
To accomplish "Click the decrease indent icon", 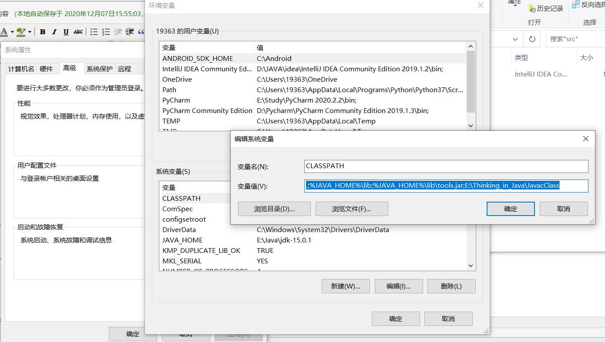I will 118,32.
